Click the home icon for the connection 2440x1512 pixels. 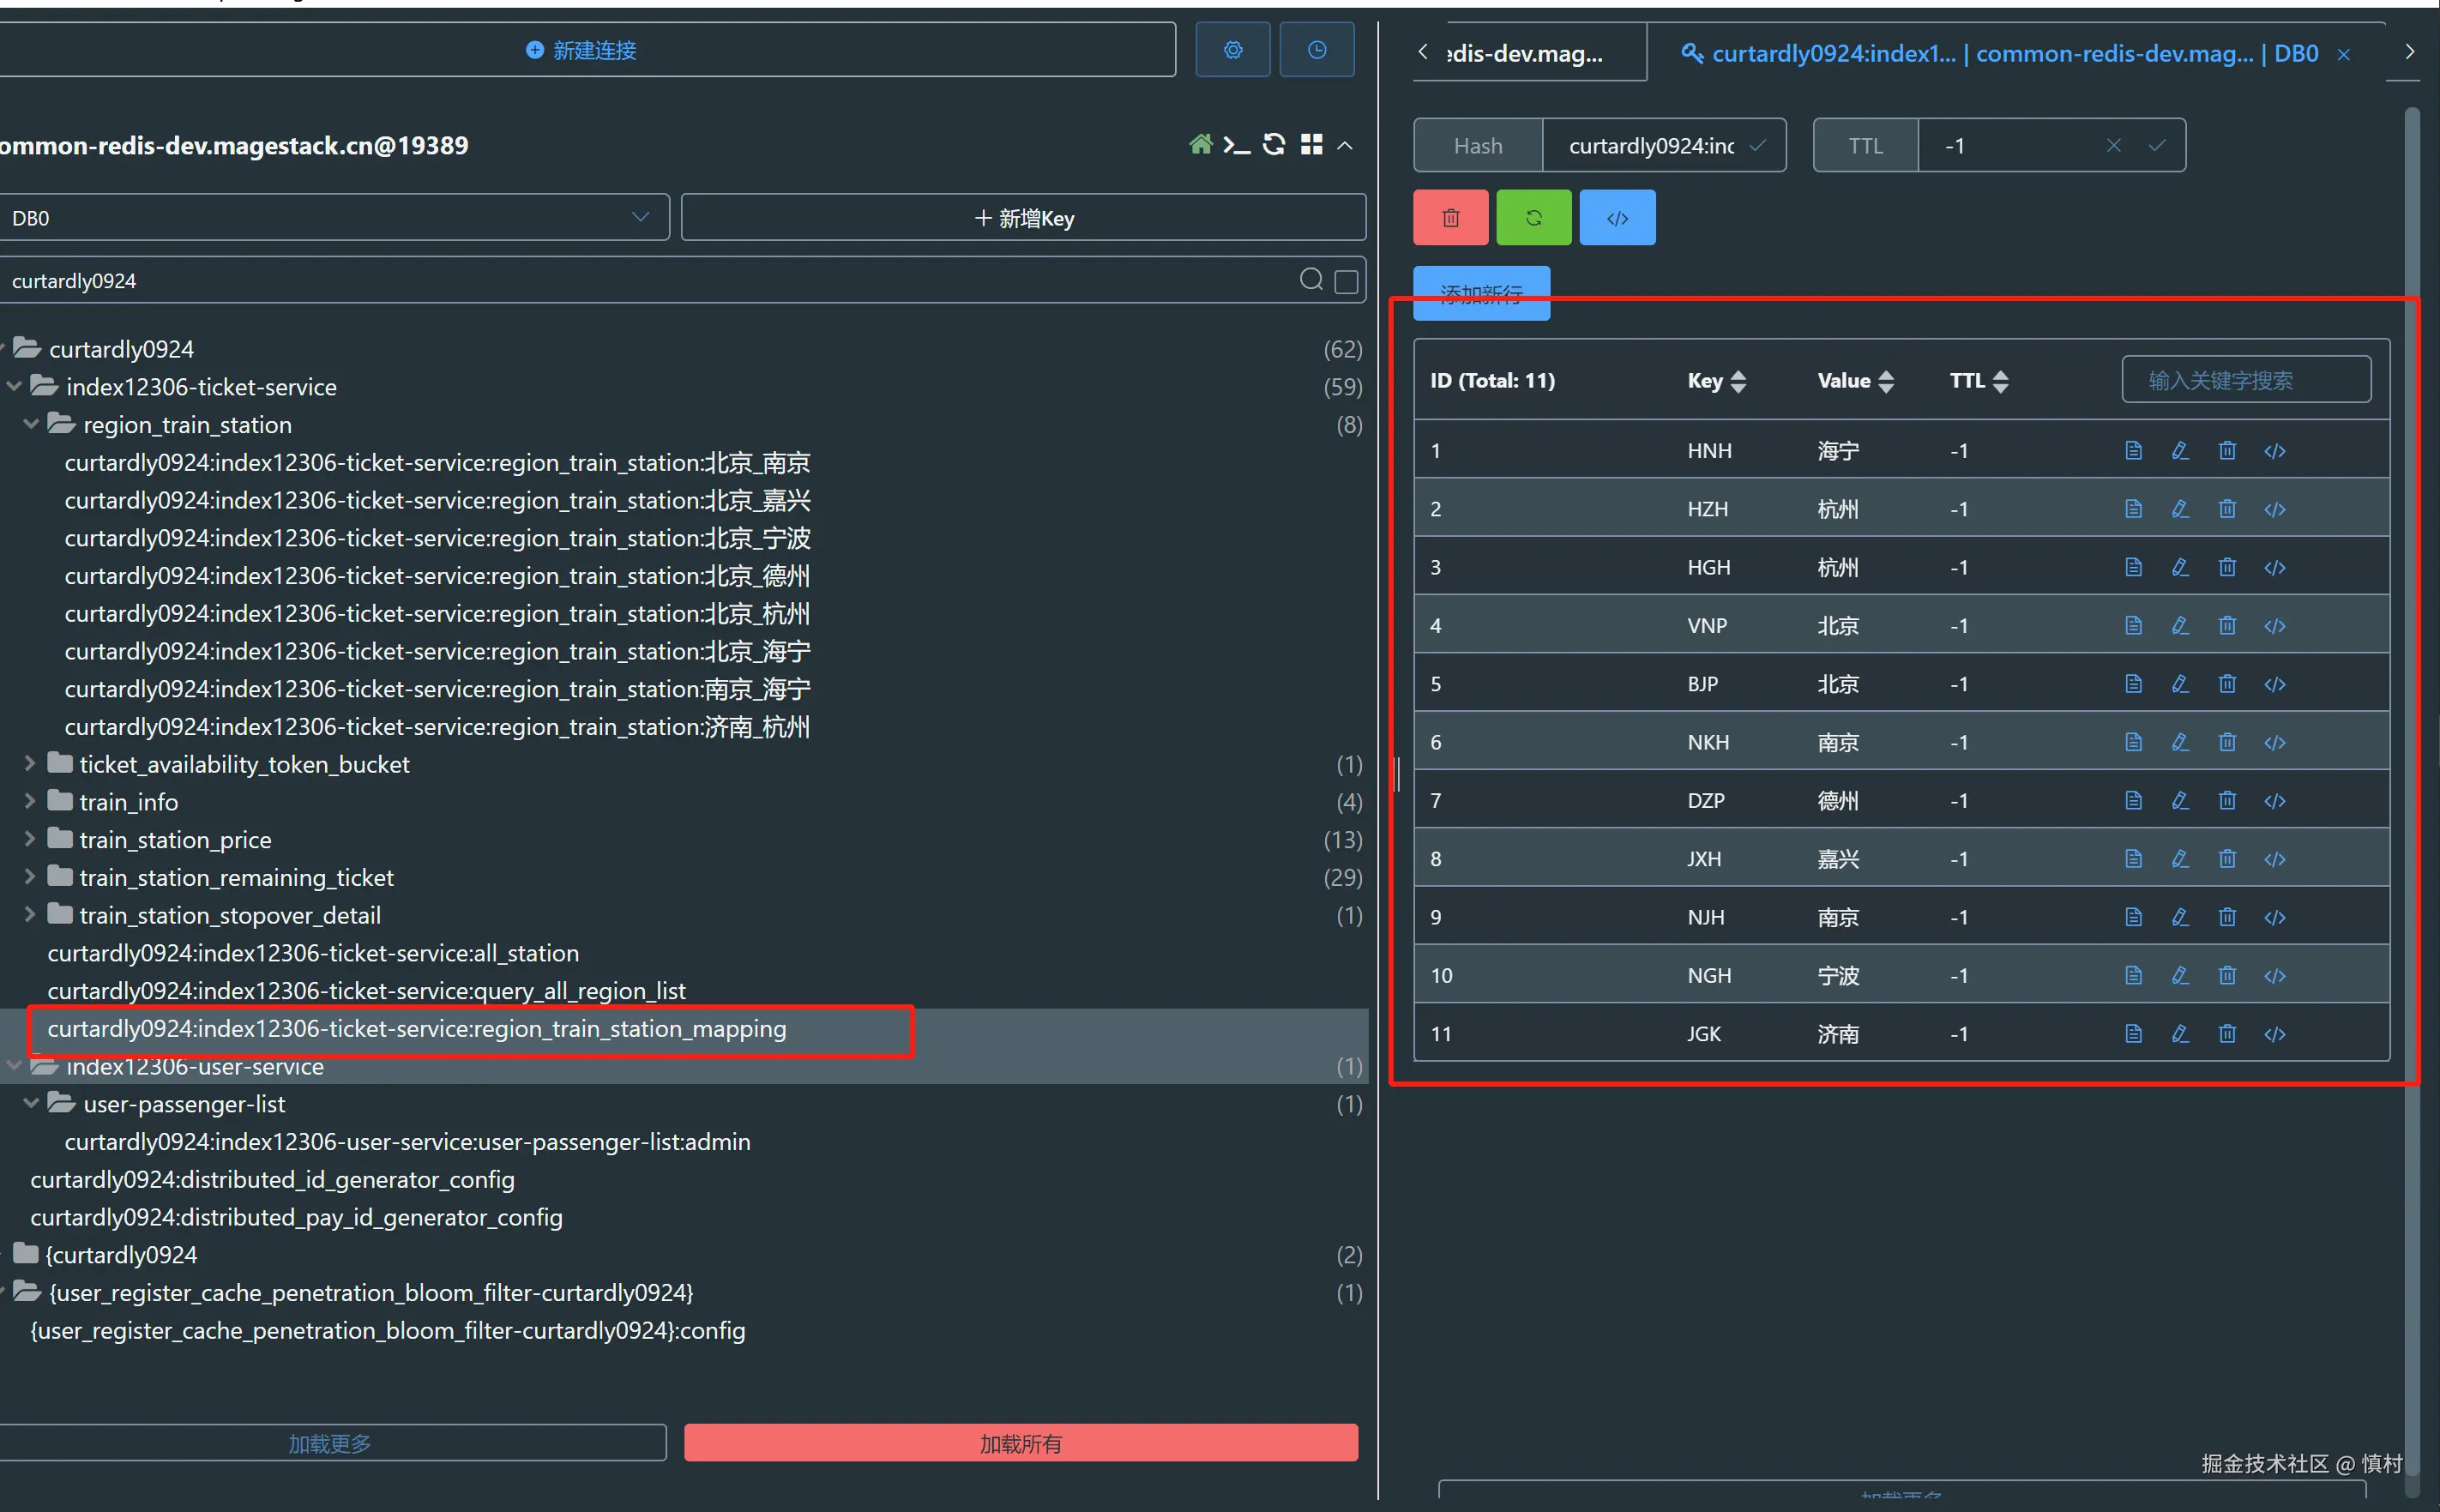click(x=1200, y=145)
